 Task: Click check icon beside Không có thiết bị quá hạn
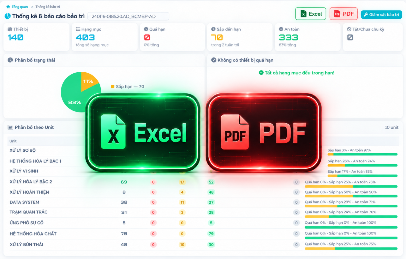point(214,60)
